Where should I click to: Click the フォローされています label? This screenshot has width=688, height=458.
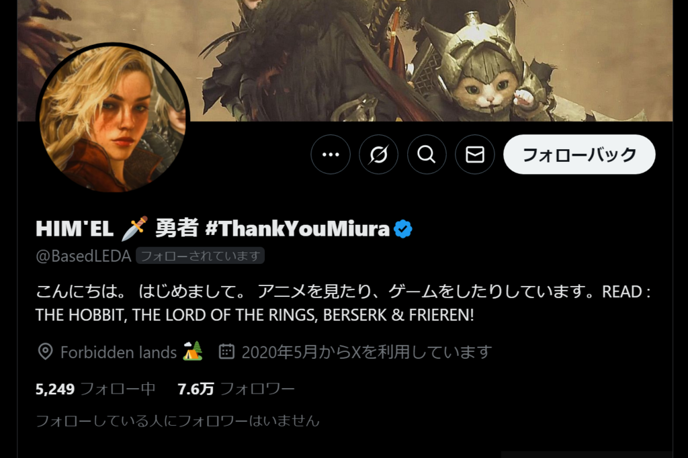[x=200, y=256]
